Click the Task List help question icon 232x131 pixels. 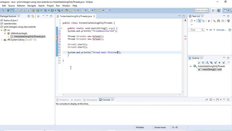pos(229,30)
